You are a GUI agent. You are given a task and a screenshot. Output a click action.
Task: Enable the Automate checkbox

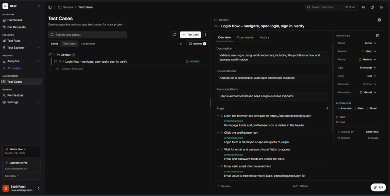pos(338,108)
